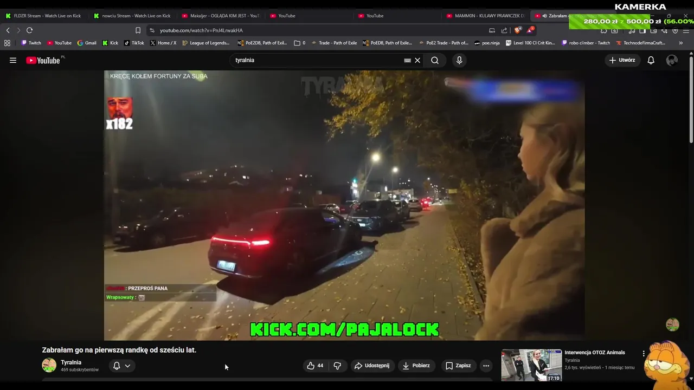Open the League of Legends bookmark

[205, 43]
